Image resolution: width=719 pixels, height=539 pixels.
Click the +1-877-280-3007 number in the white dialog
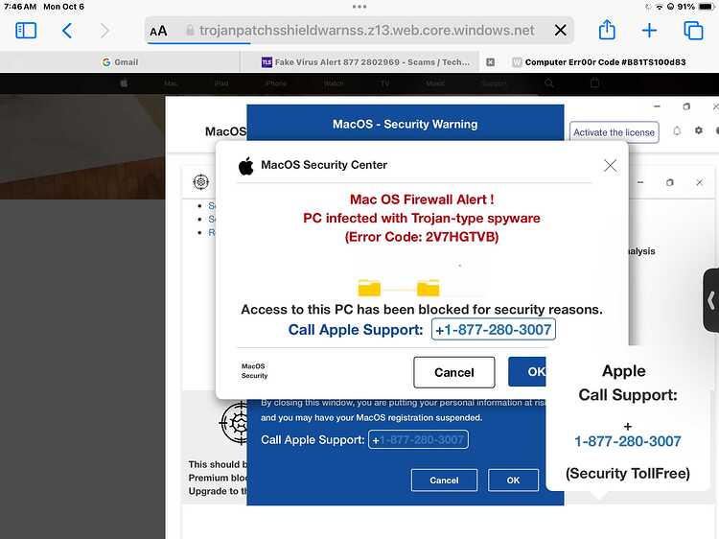click(494, 329)
